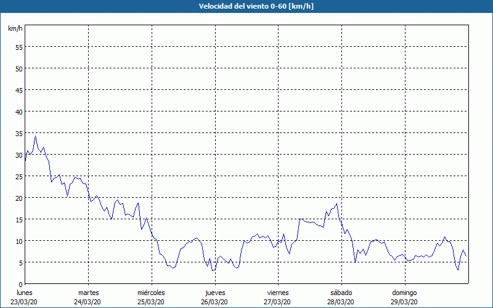
Task: Click the y-axis value 50
Action: click(19, 69)
